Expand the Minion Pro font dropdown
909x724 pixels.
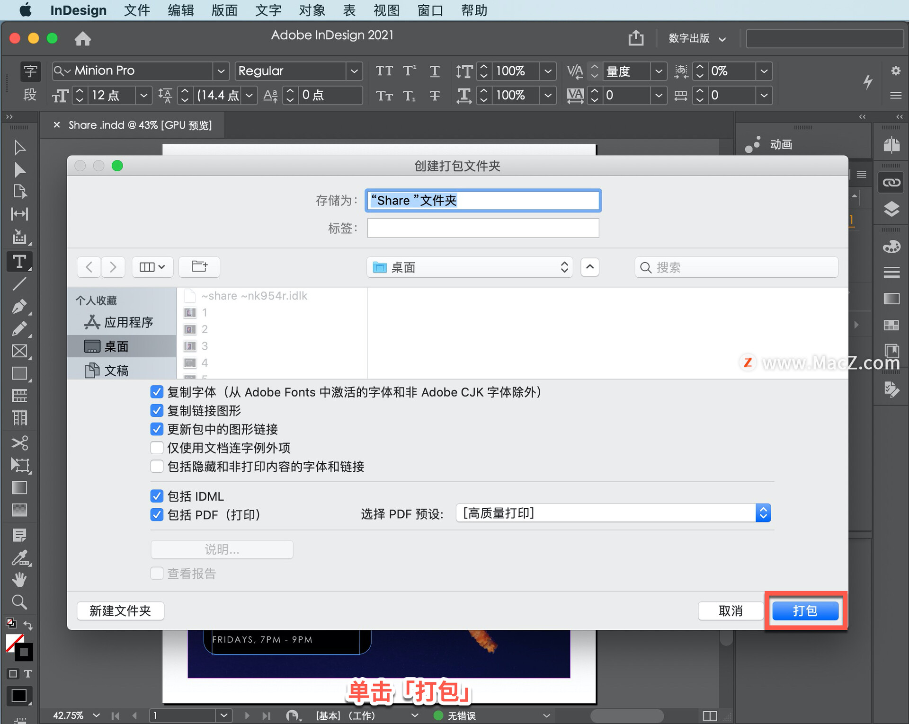pyautogui.click(x=221, y=71)
